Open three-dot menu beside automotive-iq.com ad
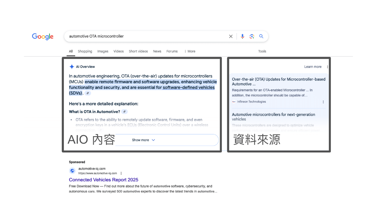 pyautogui.click(x=121, y=173)
